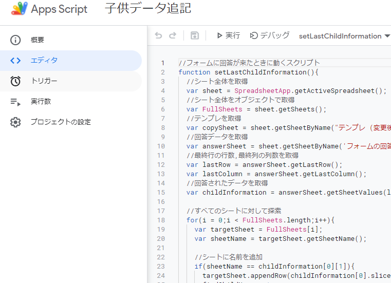
Task: Click the comment //最終行の行数,最終列の列数を取得
Action: (243, 155)
